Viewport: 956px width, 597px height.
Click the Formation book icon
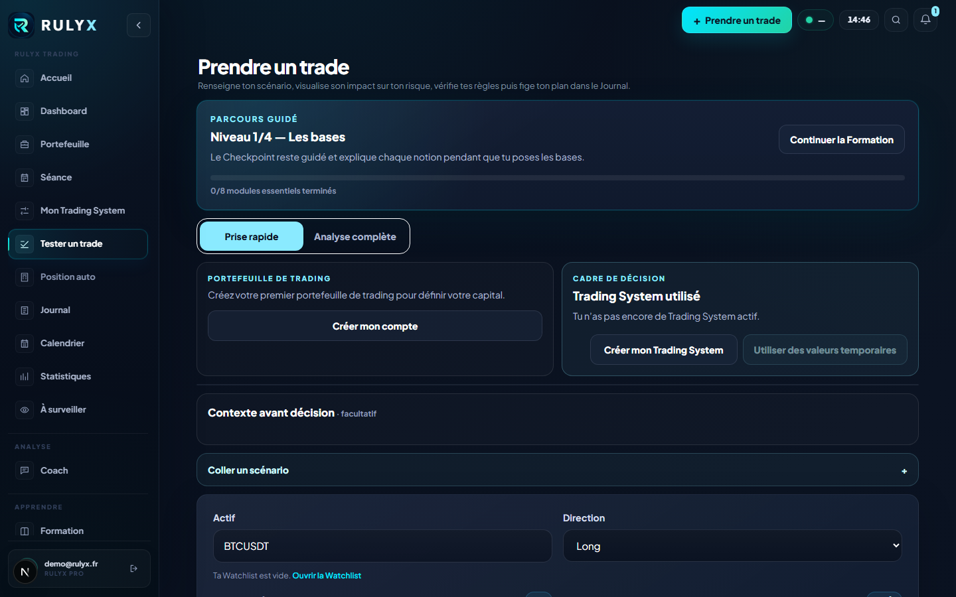tap(25, 531)
